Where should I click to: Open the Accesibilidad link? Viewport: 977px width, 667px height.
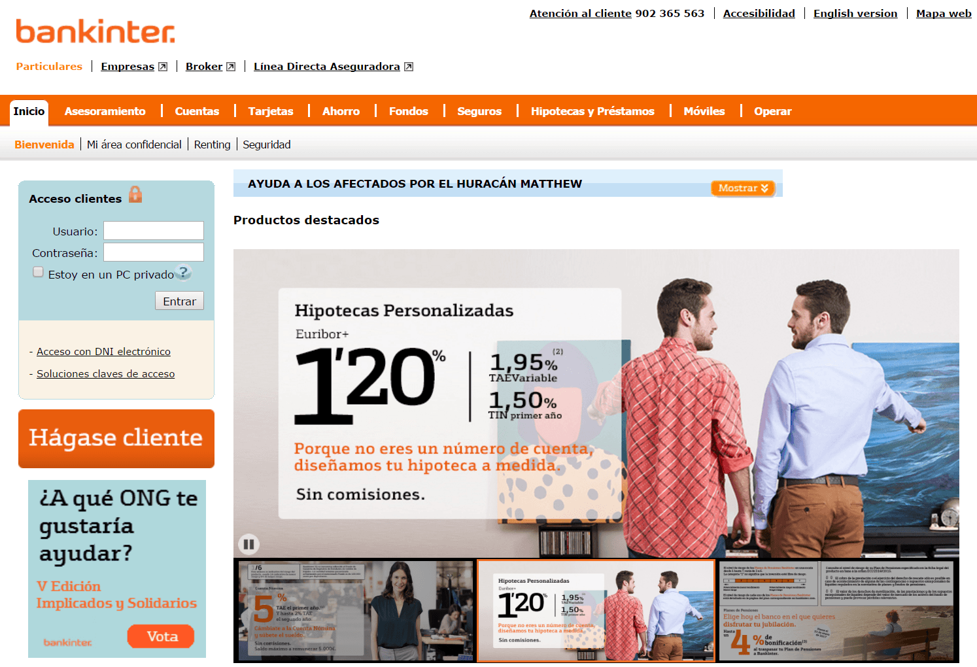click(x=759, y=13)
